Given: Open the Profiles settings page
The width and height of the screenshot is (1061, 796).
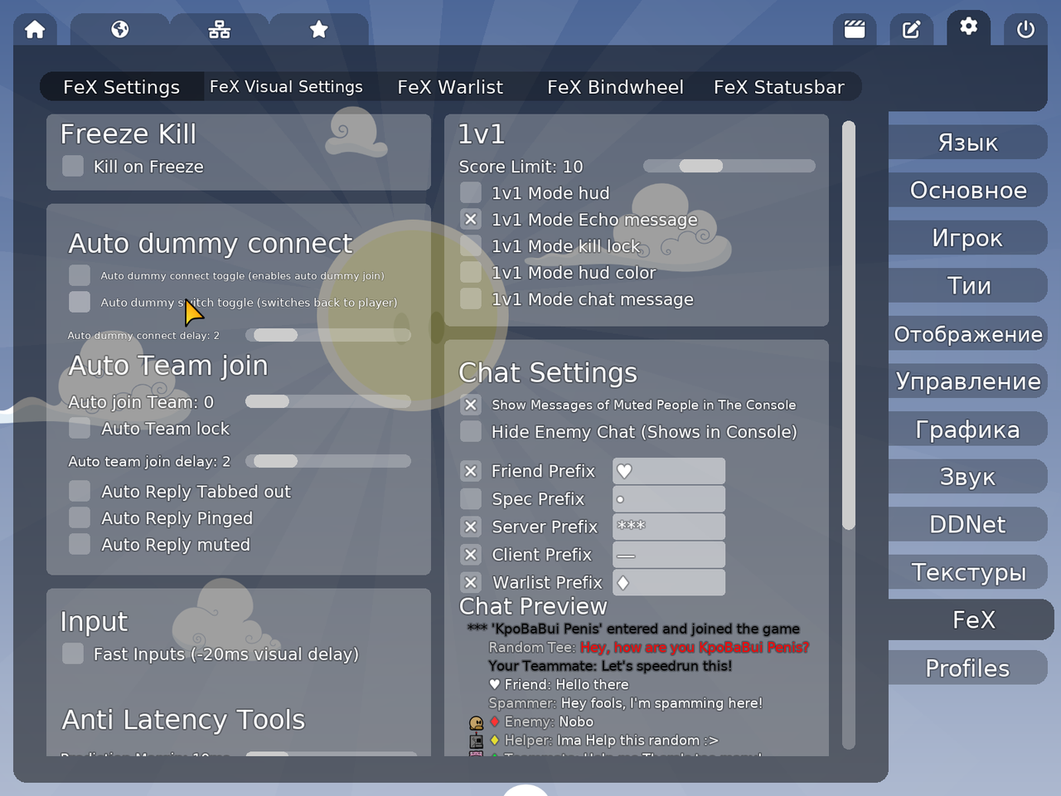Looking at the screenshot, I should tap(967, 667).
